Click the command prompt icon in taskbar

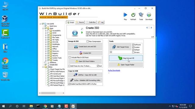click(x=38, y=106)
